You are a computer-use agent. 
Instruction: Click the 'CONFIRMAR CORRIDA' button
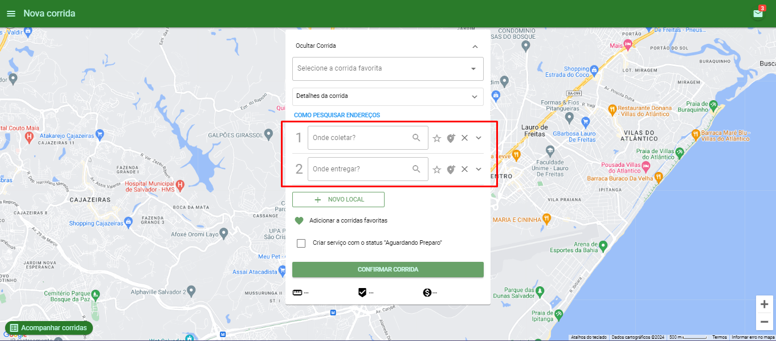(x=388, y=269)
